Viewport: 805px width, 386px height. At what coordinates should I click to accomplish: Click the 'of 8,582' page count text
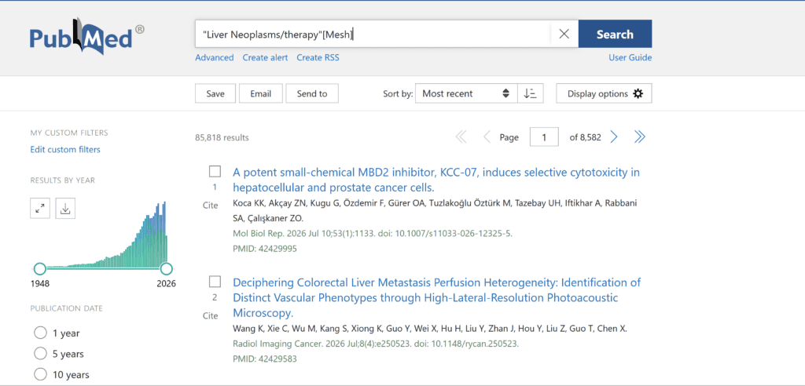pos(585,137)
